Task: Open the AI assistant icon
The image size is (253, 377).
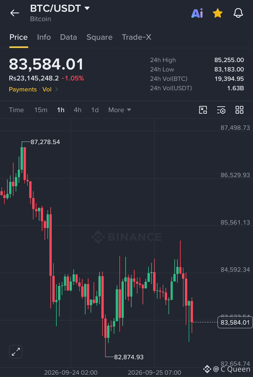Action: click(197, 13)
